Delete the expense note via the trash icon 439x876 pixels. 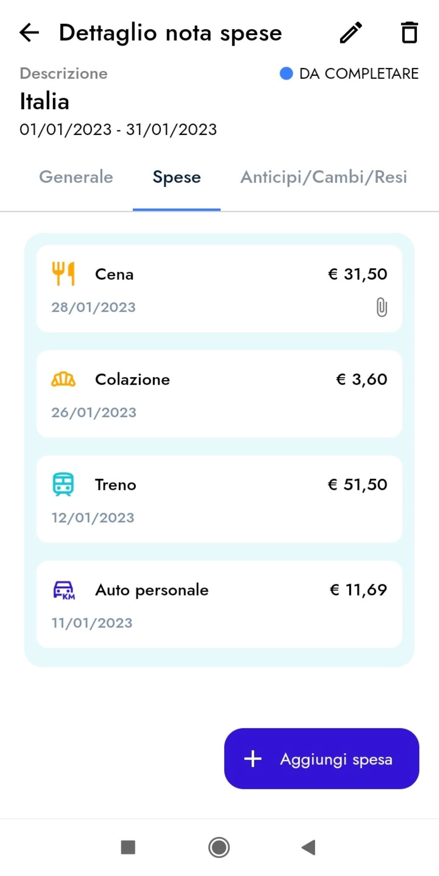point(409,33)
